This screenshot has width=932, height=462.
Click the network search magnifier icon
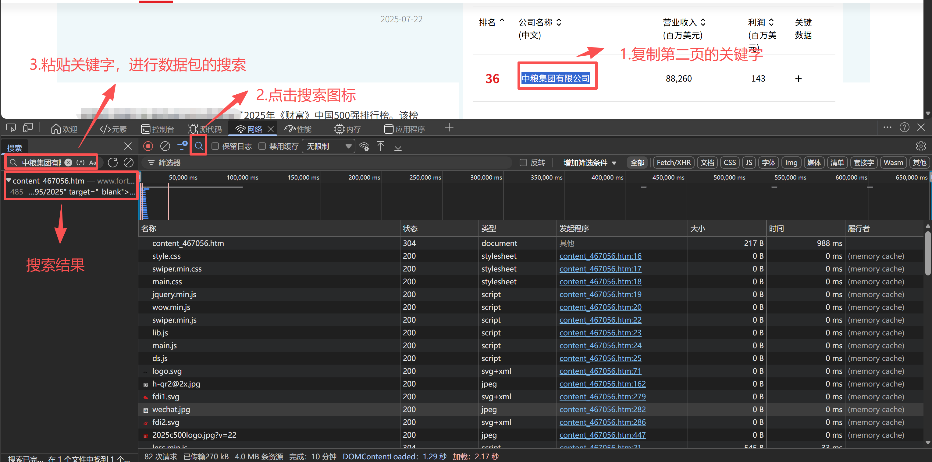(199, 146)
